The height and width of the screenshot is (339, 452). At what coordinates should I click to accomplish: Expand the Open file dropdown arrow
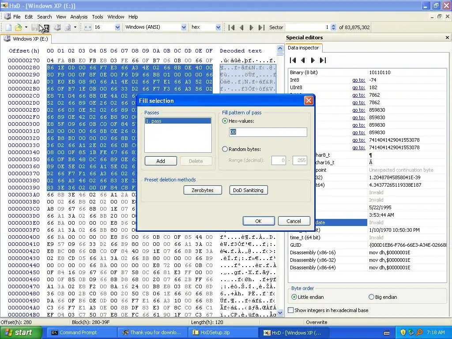click(x=26, y=27)
